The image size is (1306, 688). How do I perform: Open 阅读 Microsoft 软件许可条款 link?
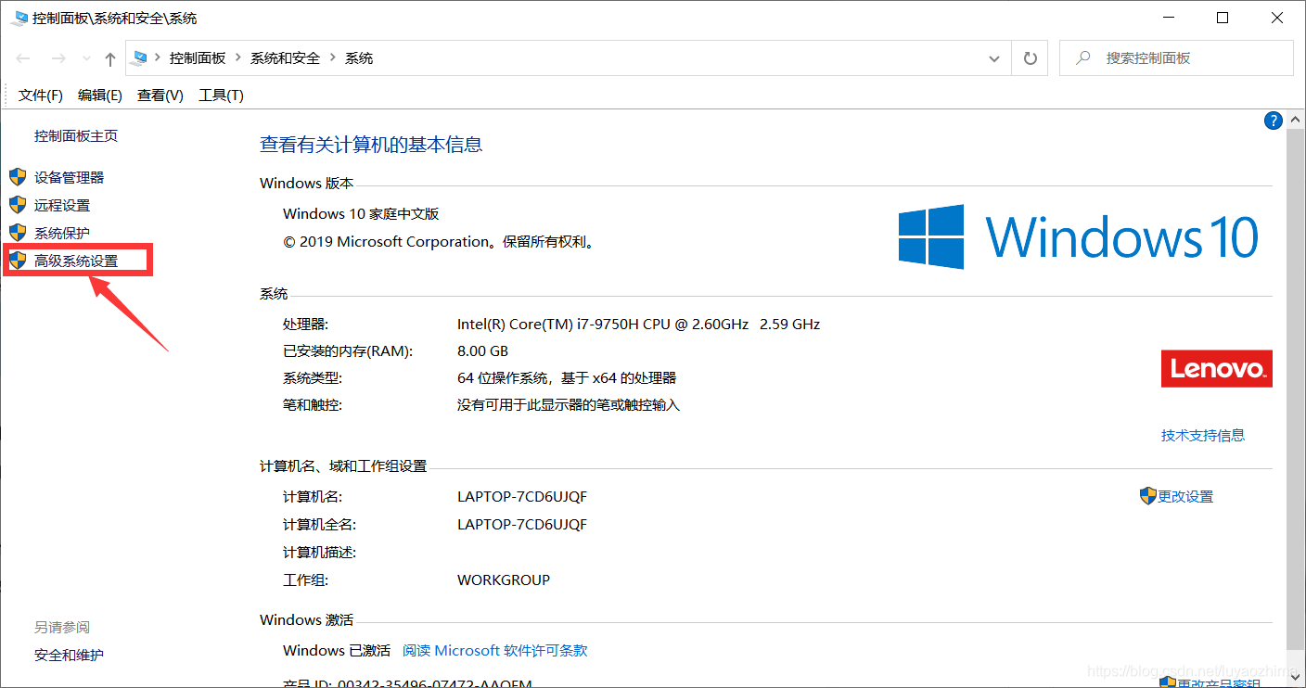click(495, 651)
